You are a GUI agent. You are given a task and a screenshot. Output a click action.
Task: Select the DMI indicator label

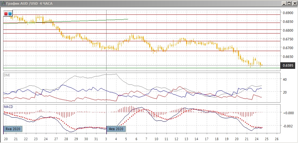coord(7,75)
